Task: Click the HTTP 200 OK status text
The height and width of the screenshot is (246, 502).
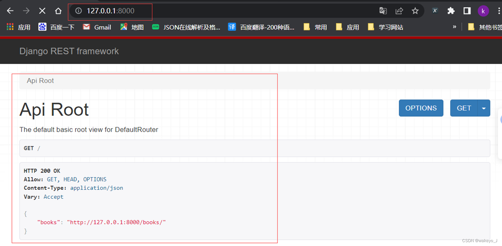Action: click(x=42, y=171)
